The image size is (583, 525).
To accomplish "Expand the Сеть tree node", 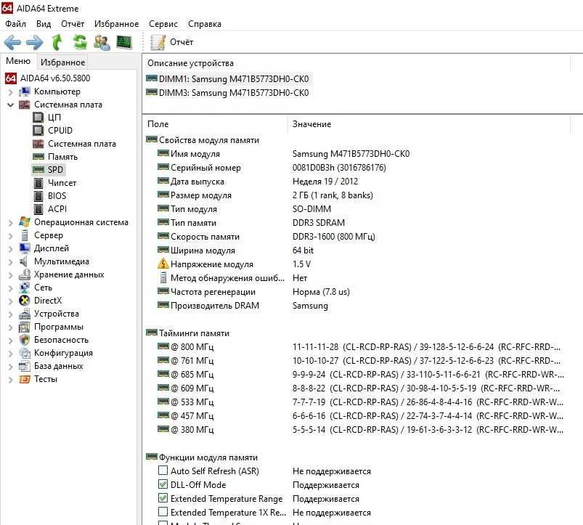I will 10,288.
